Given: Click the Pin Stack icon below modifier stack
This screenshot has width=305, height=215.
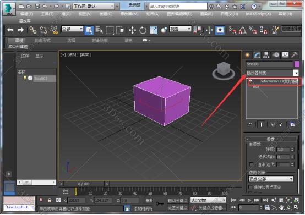Looking at the screenshot, I should (250, 124).
